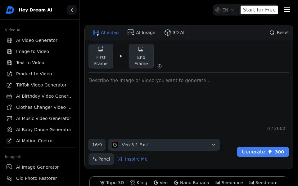Click the Image AI section label
Viewport: 298px width, 186px height.
tap(13, 157)
